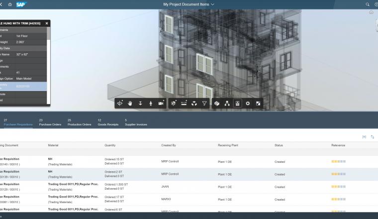Viewport: 378px width, 219px height.
Task: Switch to the Purchase Requisitions tab
Action: click(18, 122)
